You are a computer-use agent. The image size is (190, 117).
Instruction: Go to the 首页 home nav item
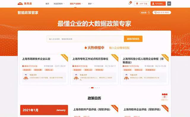(47, 4)
